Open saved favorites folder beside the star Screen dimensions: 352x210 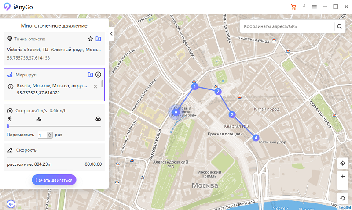[x=98, y=39]
